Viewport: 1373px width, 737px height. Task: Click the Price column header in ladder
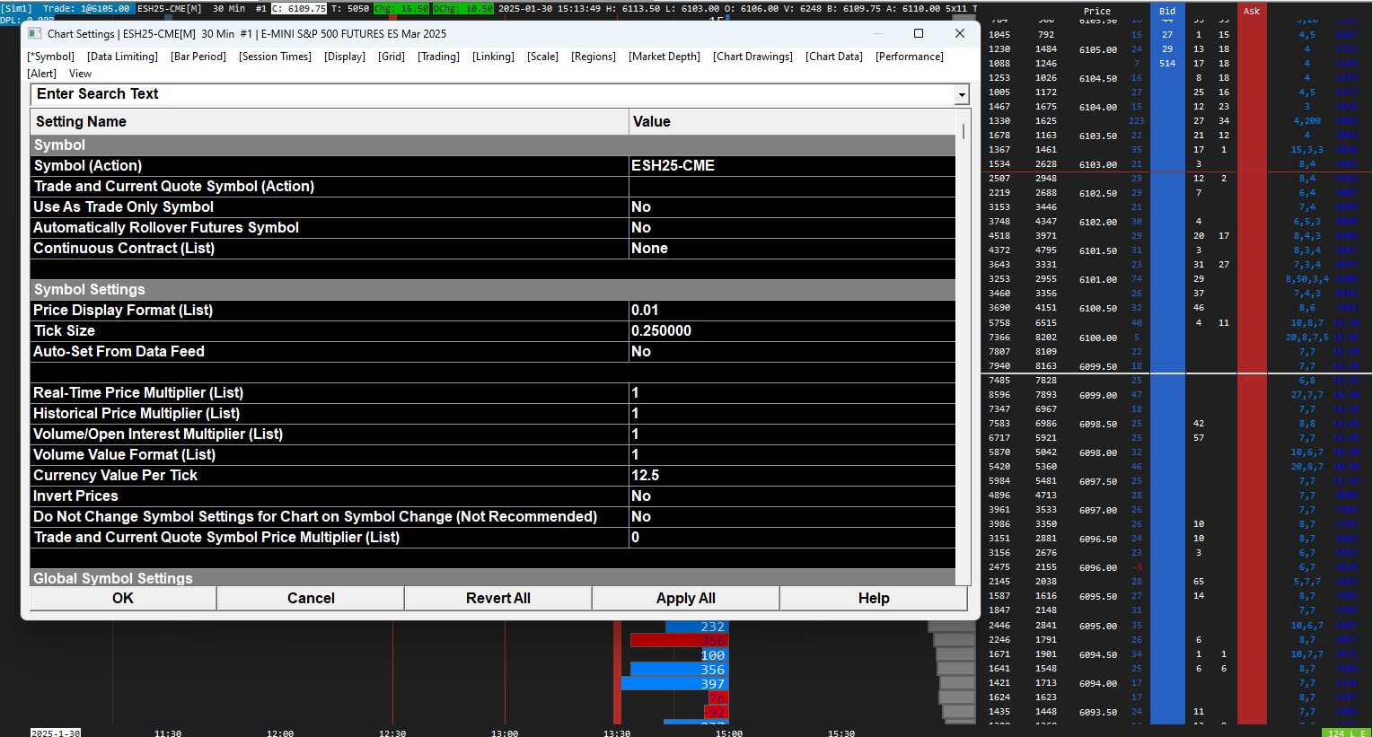pos(1097,11)
